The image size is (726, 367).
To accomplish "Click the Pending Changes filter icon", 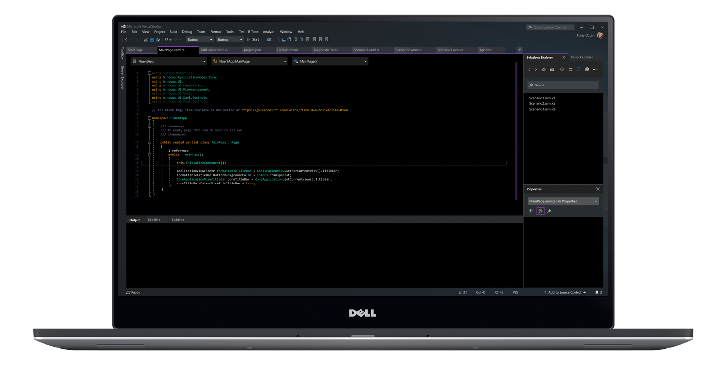I will (x=562, y=69).
